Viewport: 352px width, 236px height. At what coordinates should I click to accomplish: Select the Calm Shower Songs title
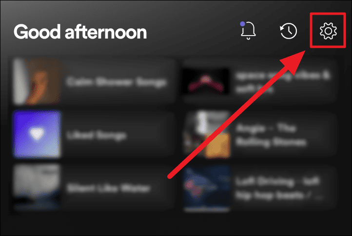[x=117, y=82]
